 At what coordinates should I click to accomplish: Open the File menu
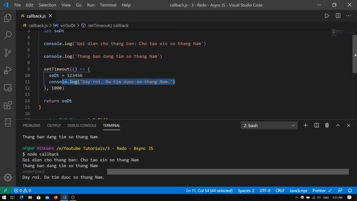point(17,5)
